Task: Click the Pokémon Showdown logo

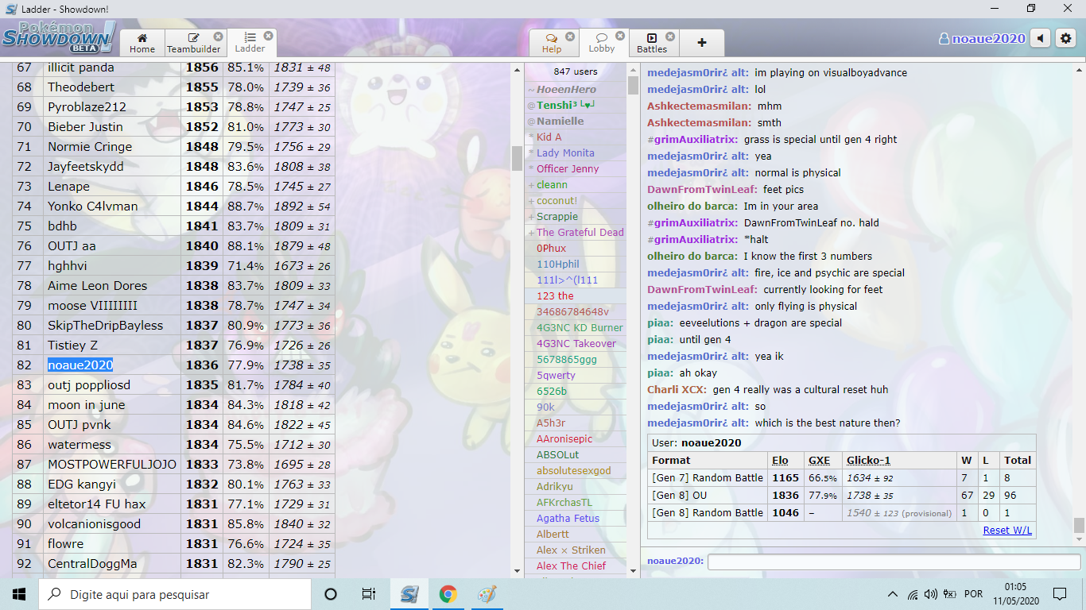Action: [58, 37]
